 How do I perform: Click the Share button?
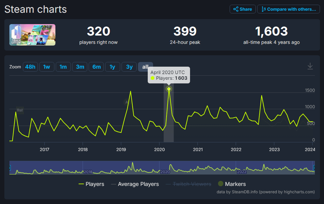[243, 9]
